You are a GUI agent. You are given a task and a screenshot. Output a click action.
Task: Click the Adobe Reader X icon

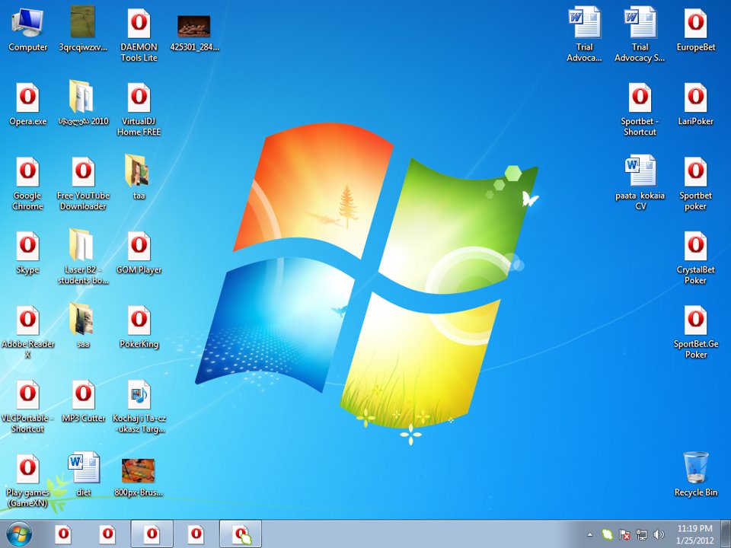(x=27, y=321)
